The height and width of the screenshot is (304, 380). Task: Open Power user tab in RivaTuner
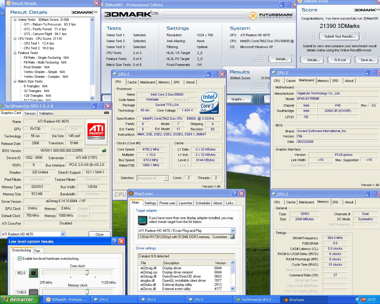click(x=167, y=203)
